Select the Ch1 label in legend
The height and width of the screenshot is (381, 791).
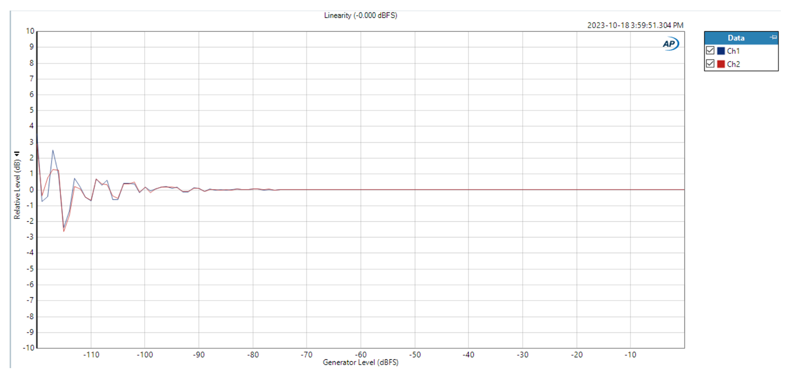[733, 51]
